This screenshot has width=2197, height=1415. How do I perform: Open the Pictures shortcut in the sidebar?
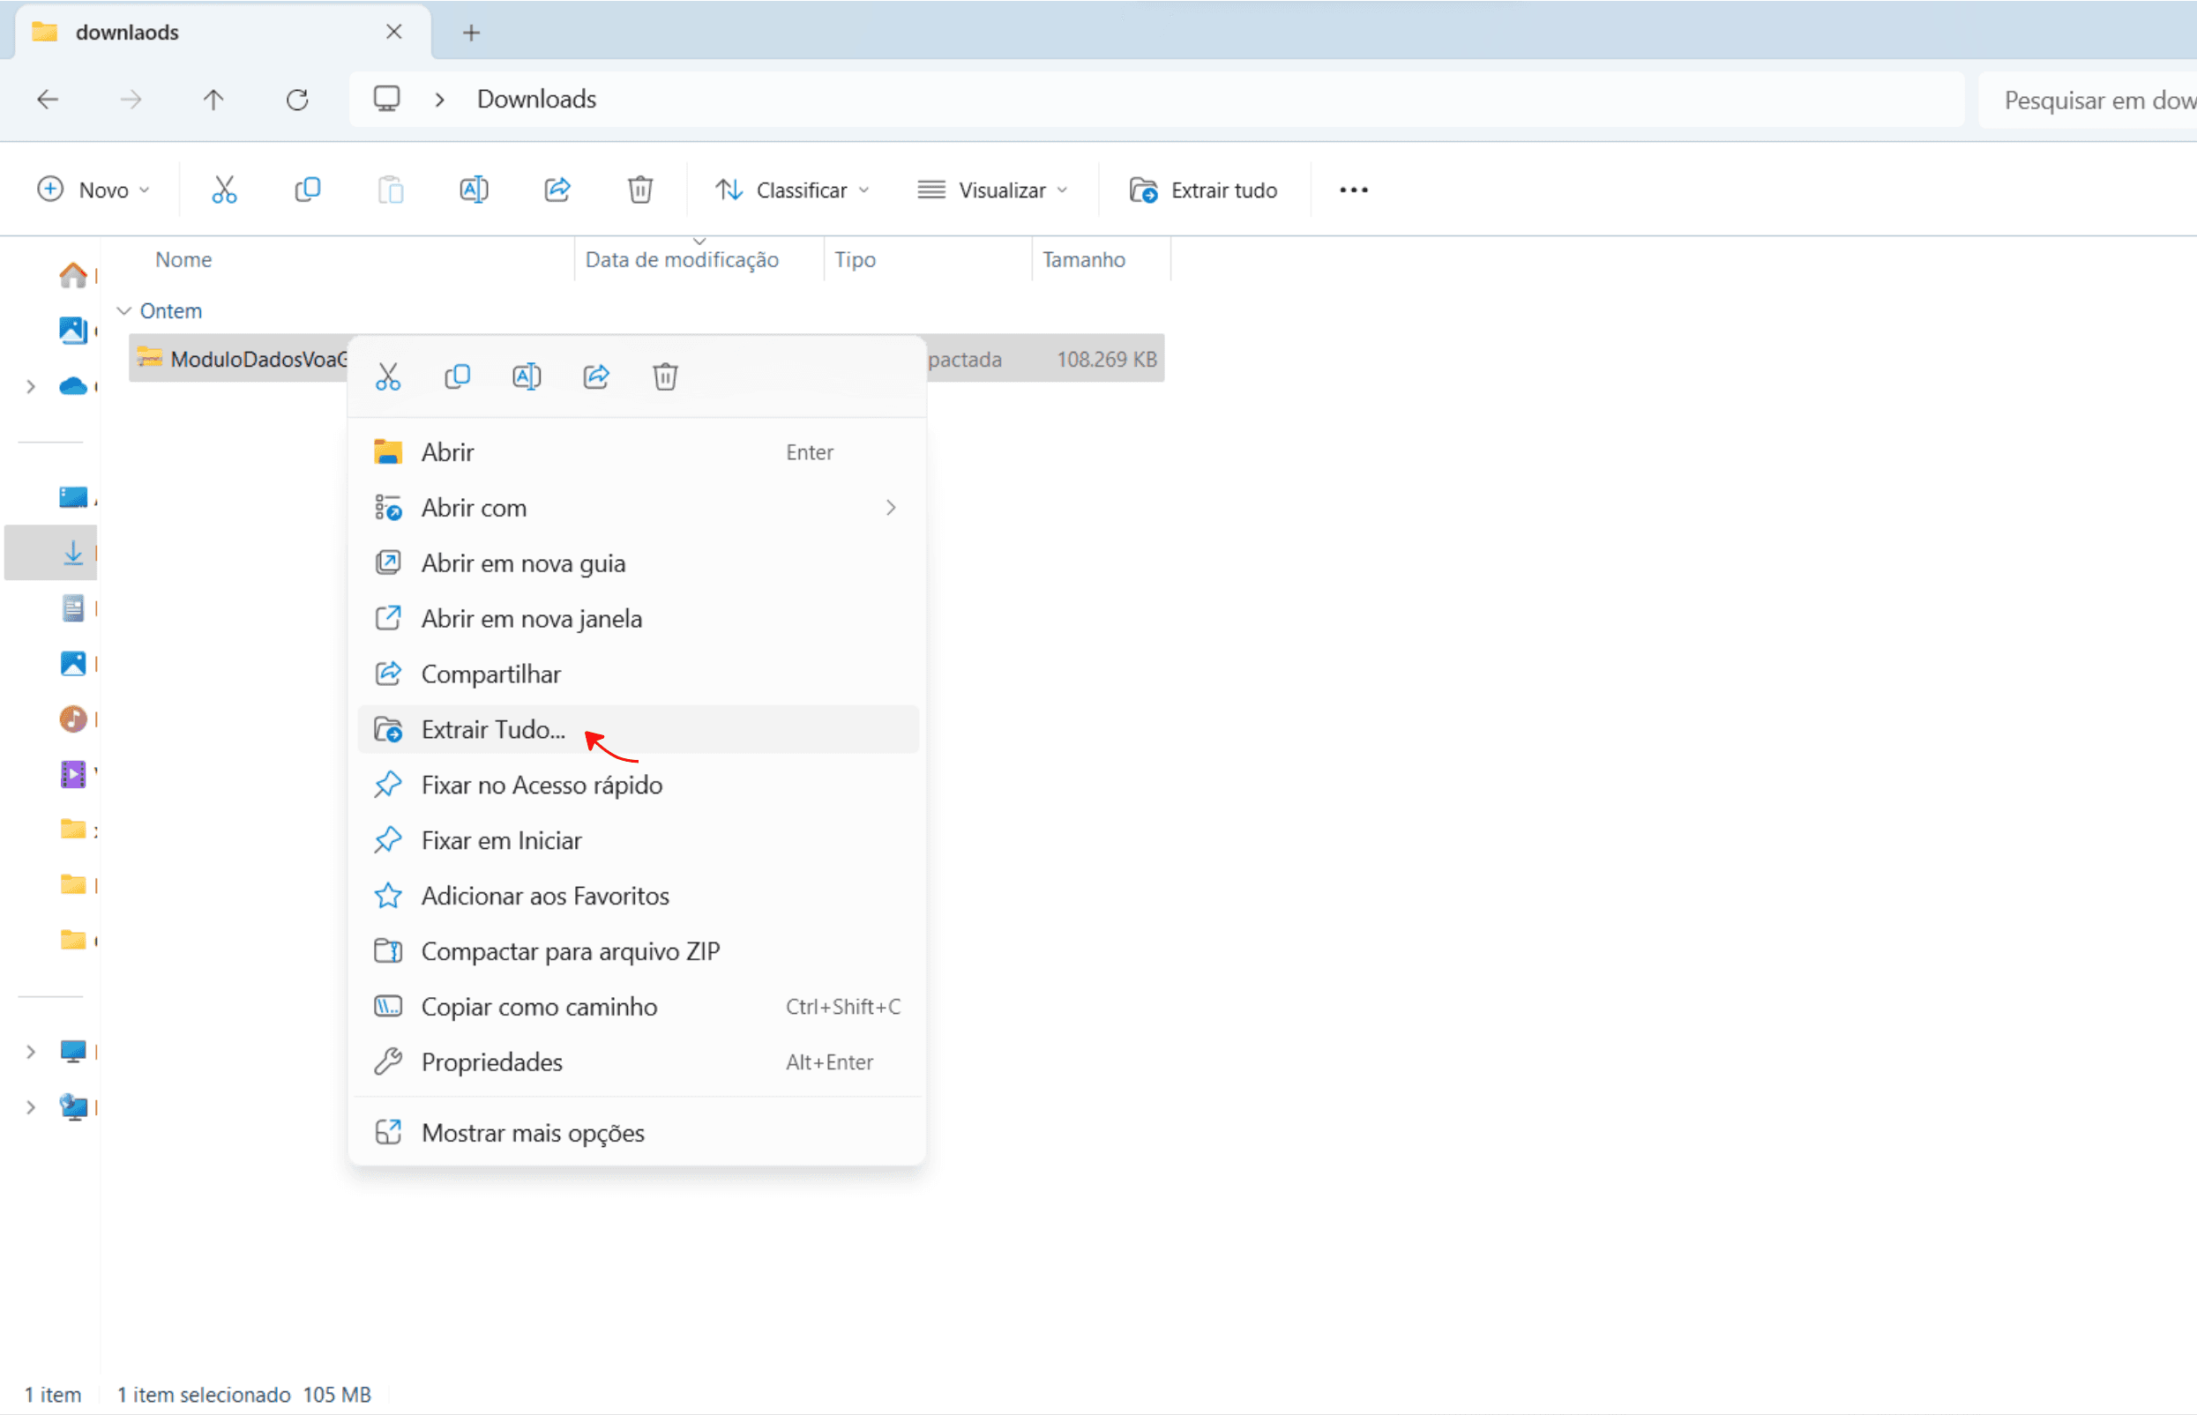click(x=73, y=663)
